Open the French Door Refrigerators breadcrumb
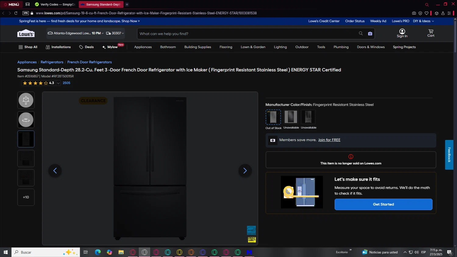The height and width of the screenshot is (257, 457). pos(90,62)
